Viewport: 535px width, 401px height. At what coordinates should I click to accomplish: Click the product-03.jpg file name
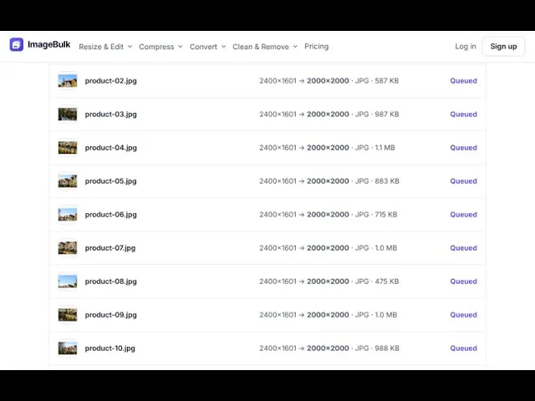(111, 114)
